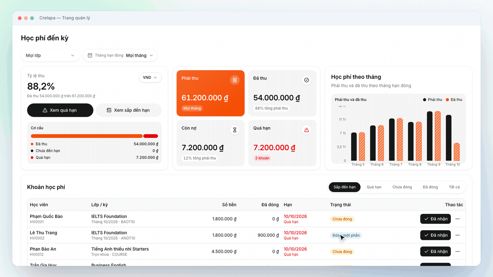Switch to the Sắp đến hạn tab

click(345, 187)
